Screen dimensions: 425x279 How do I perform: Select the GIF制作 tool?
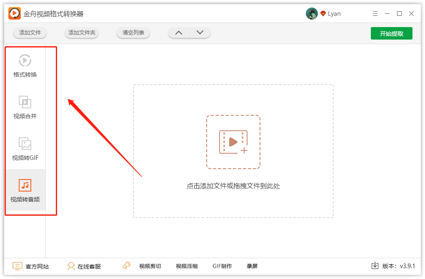point(222,266)
